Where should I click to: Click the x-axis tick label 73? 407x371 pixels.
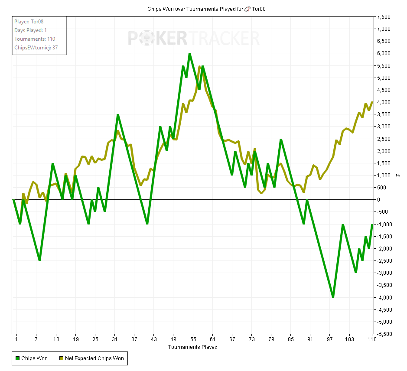click(x=252, y=339)
